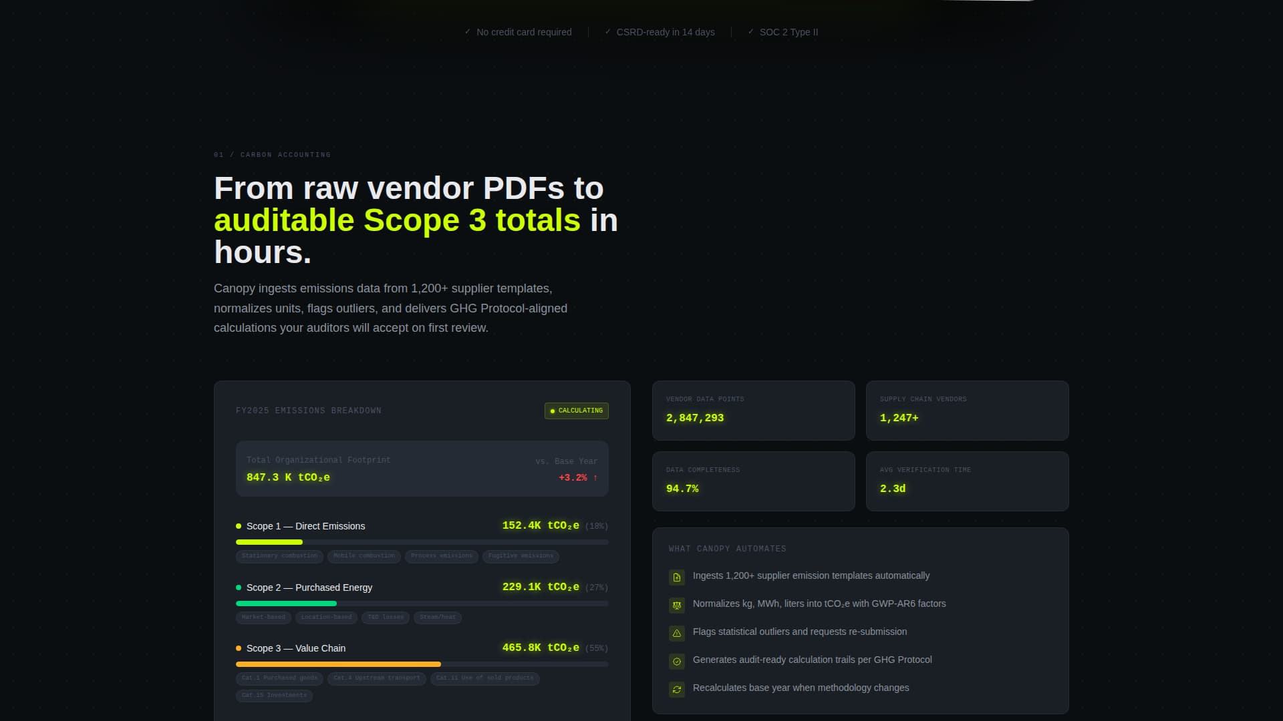Click "No credit card required" text

pyautogui.click(x=524, y=32)
